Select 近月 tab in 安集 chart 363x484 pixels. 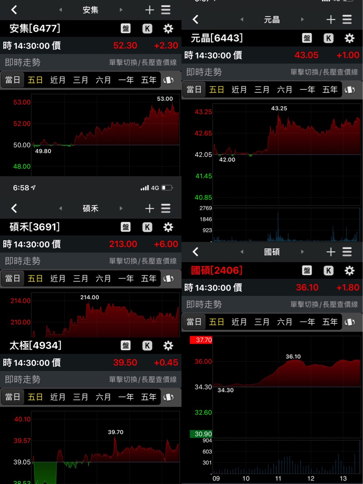click(x=58, y=80)
